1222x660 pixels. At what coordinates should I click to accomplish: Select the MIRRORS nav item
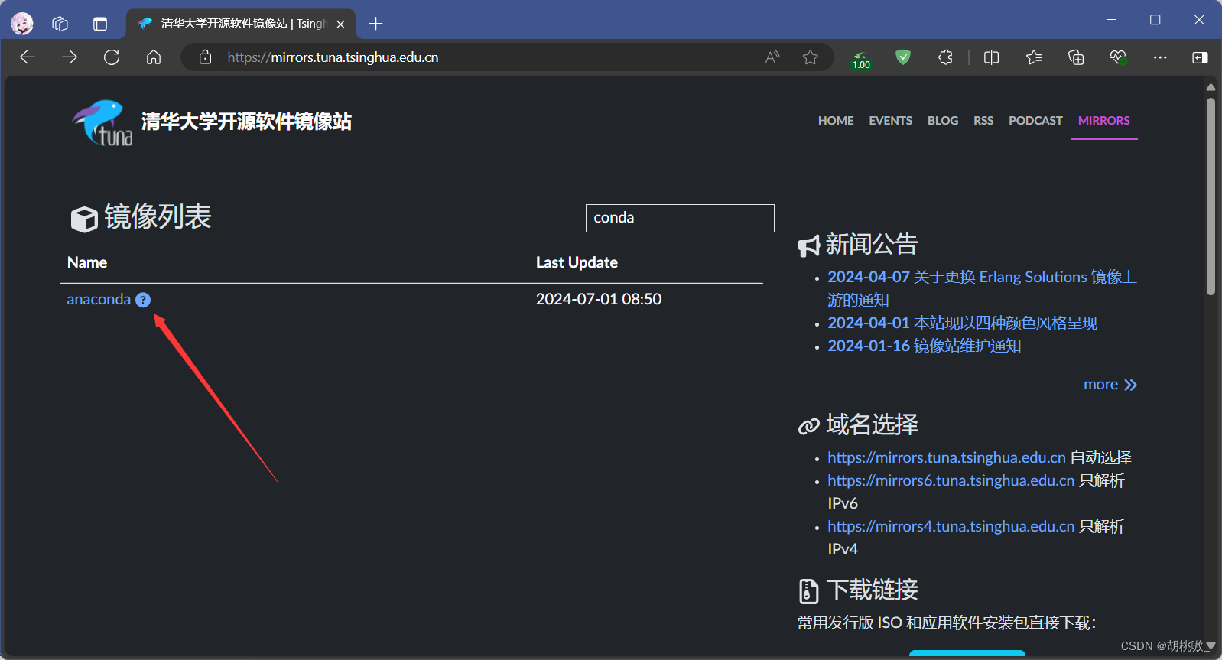(x=1103, y=121)
